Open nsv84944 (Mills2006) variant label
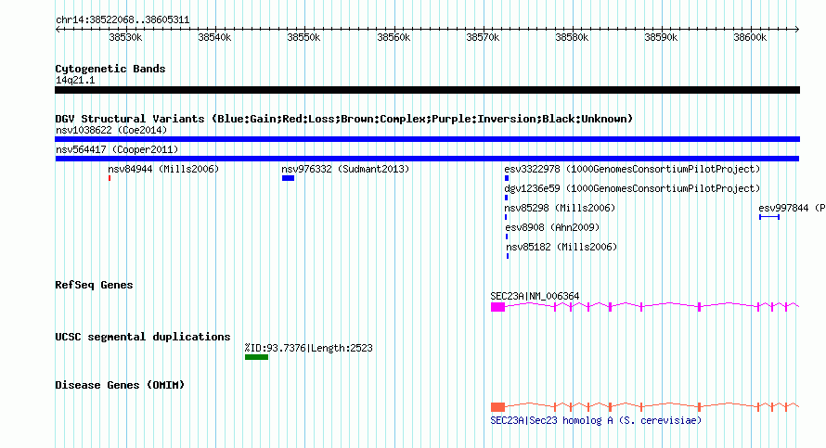 pyautogui.click(x=163, y=169)
